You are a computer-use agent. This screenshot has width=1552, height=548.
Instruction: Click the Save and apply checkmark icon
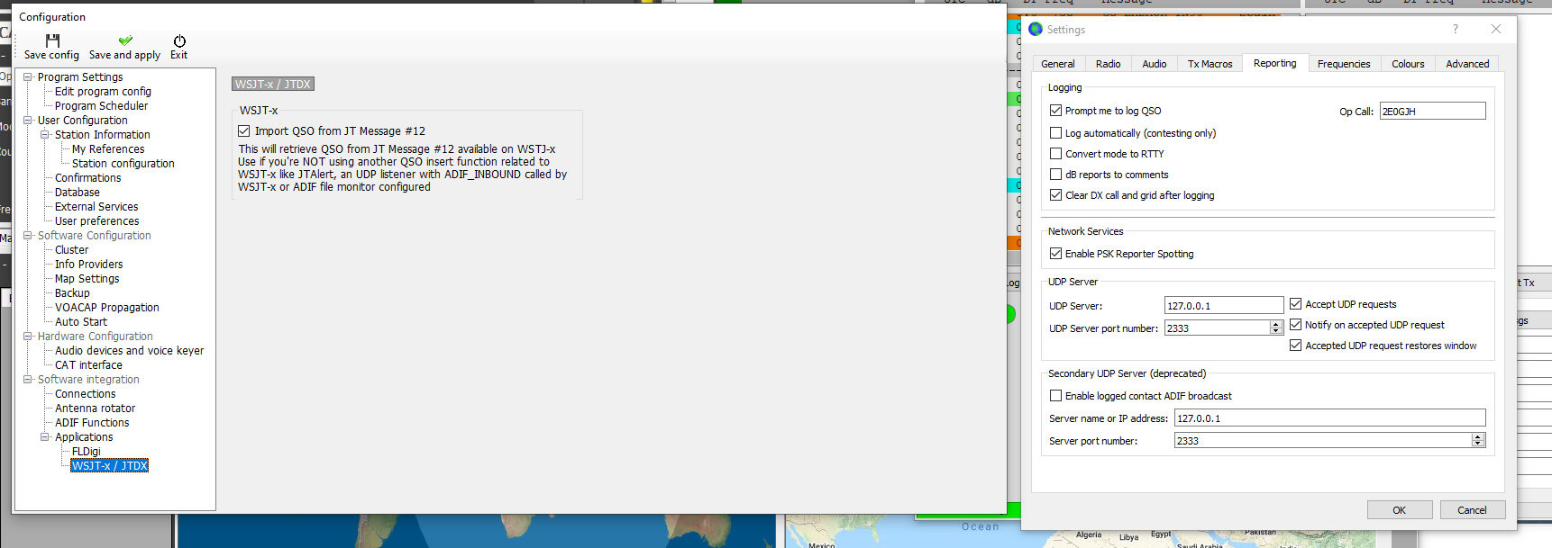(x=125, y=40)
